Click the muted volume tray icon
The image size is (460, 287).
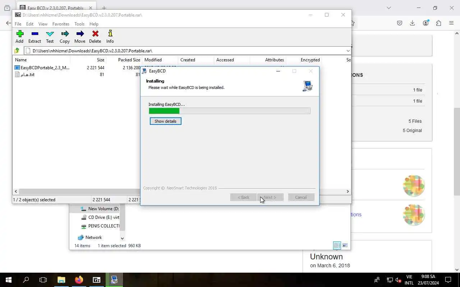tap(398, 280)
